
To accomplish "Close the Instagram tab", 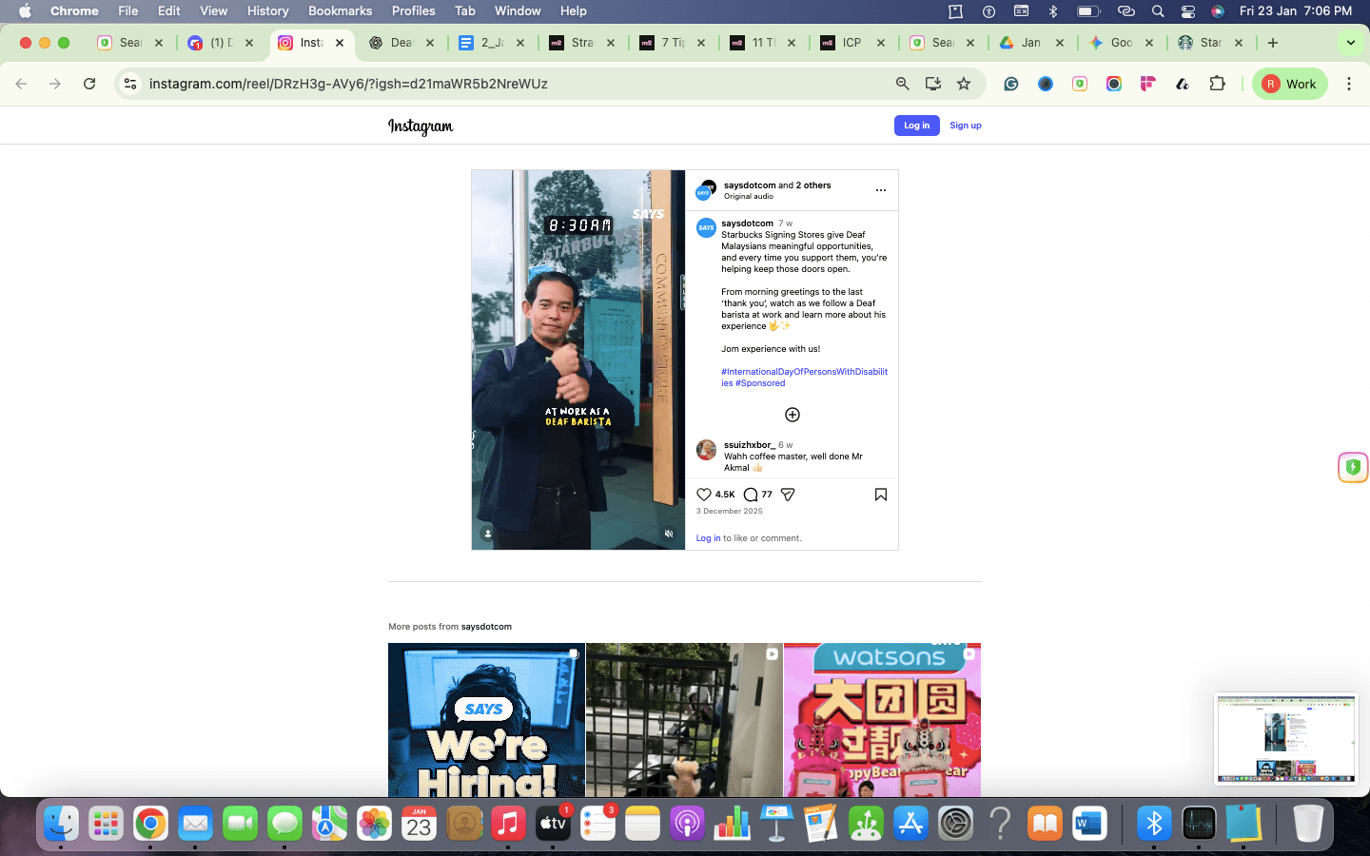I will pos(340,43).
